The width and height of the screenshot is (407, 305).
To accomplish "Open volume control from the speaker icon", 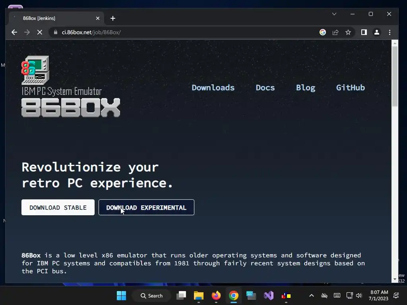I will 359,295.
